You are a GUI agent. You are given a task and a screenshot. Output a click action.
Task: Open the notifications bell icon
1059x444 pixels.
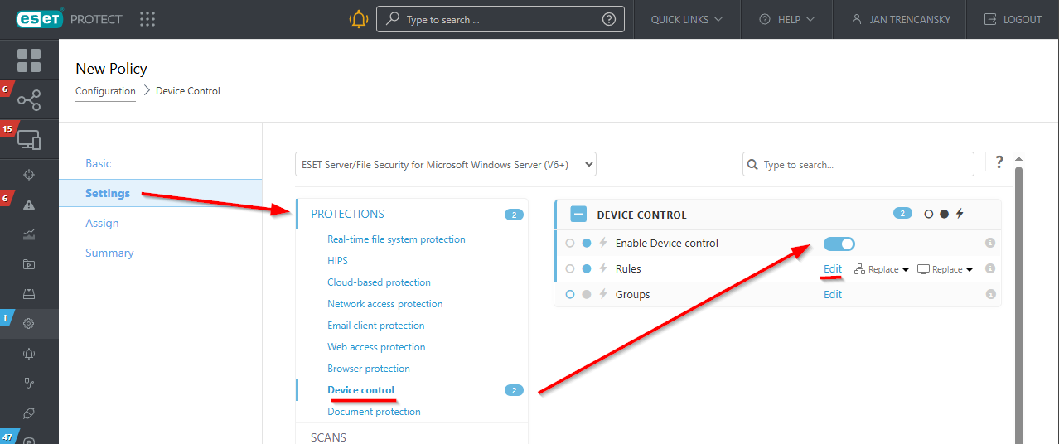pyautogui.click(x=358, y=19)
